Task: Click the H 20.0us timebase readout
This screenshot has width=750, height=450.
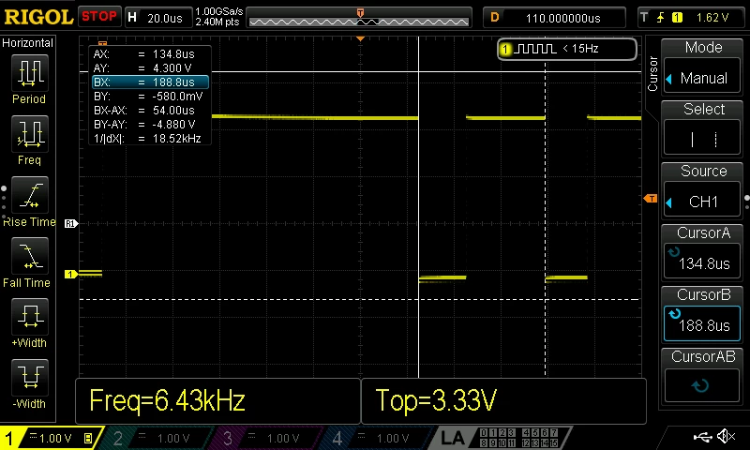Action: click(x=157, y=18)
